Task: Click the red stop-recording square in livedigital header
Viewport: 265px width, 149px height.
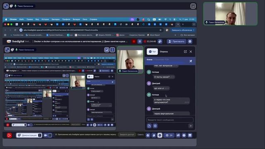Action: click(134, 41)
